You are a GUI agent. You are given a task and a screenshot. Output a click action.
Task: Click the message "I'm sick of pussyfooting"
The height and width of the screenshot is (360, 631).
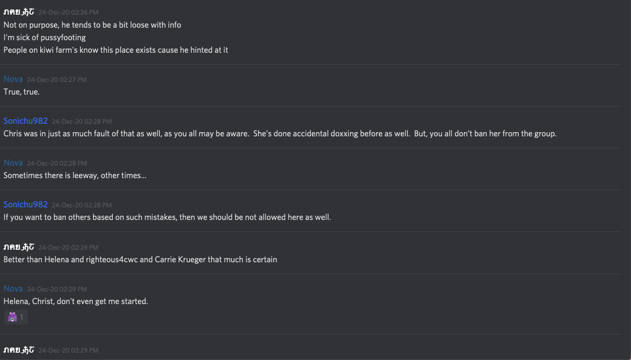[44, 38]
